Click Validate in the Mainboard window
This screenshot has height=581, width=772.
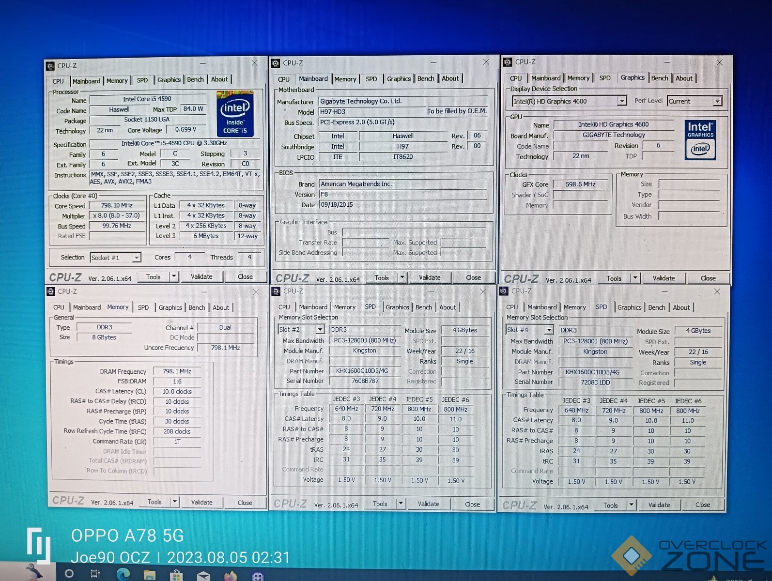point(430,277)
